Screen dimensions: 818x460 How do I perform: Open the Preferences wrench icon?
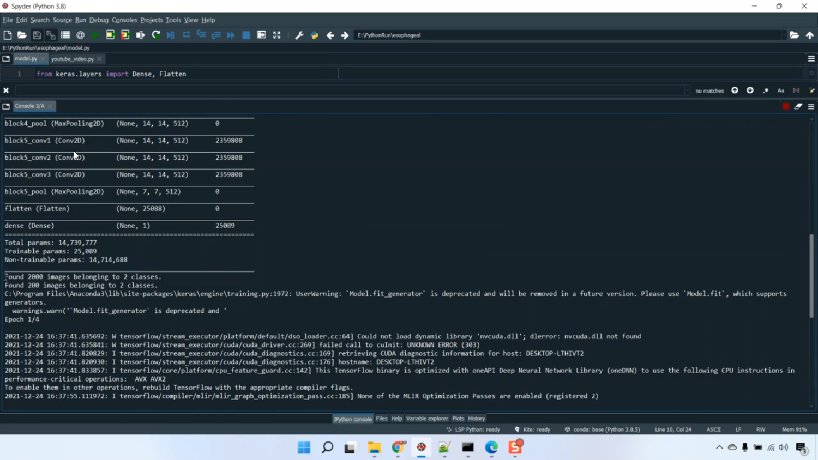pyautogui.click(x=299, y=35)
